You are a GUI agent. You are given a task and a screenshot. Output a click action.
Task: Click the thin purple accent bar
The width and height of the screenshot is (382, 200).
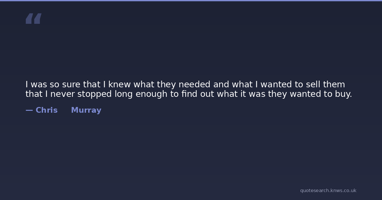(191, 1)
